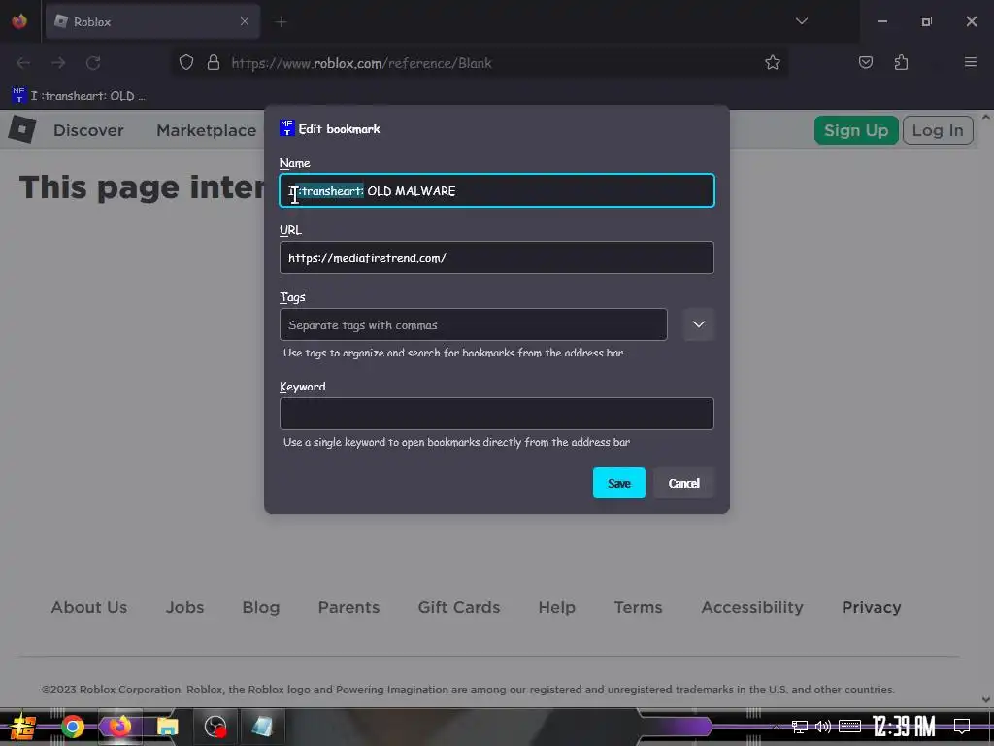Click the browser back arrow
The image size is (994, 746).
tap(23, 63)
